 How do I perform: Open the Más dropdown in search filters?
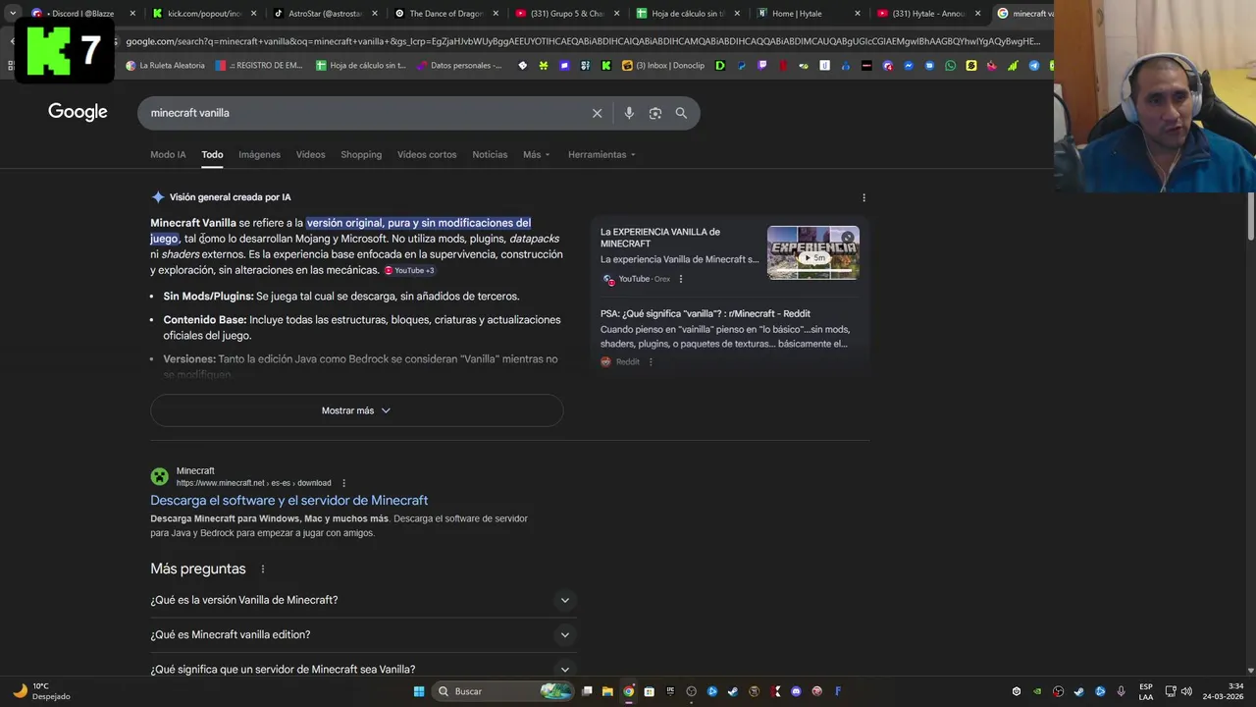point(536,155)
